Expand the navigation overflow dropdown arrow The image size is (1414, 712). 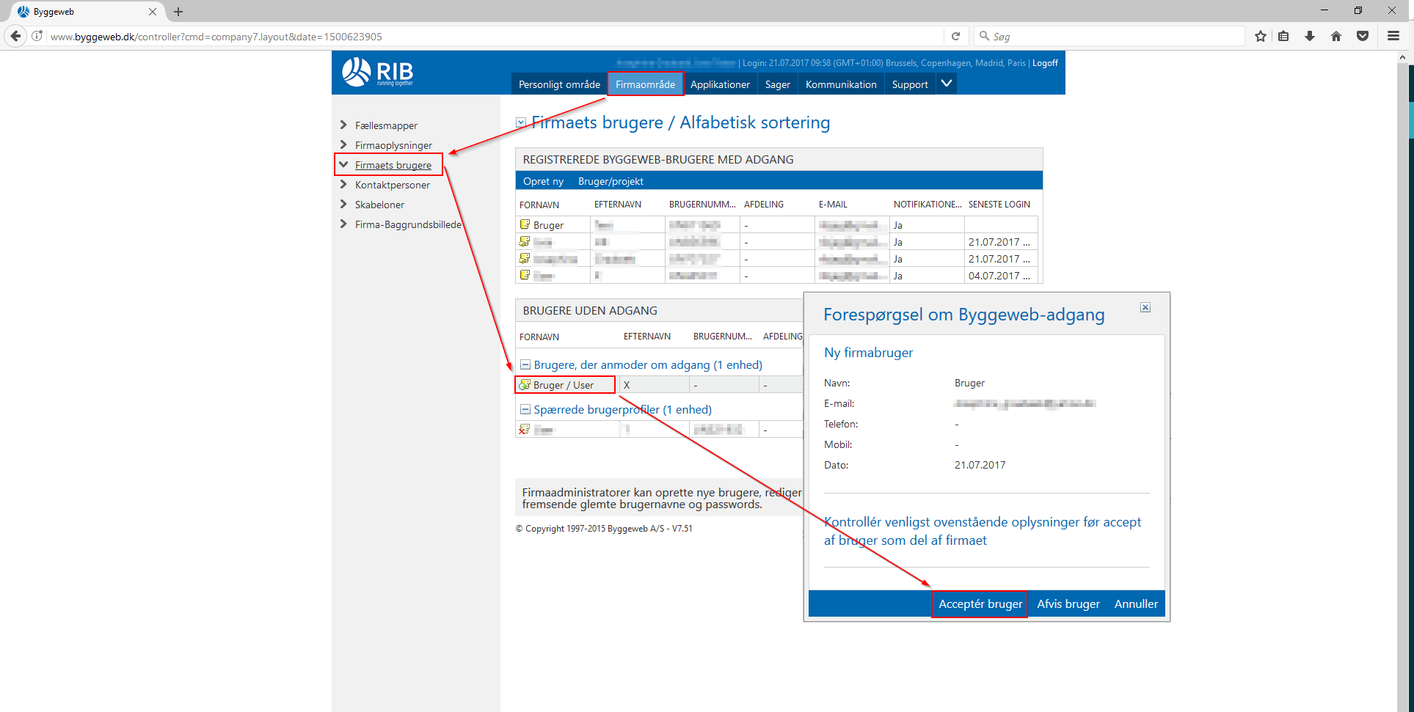[947, 84]
